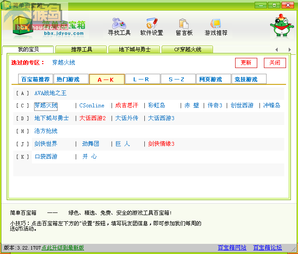Image resolution: width=298 pixels, height=254 pixels.
Task: Select the 百宝箱推荐 category tab
Action: (x=35, y=79)
